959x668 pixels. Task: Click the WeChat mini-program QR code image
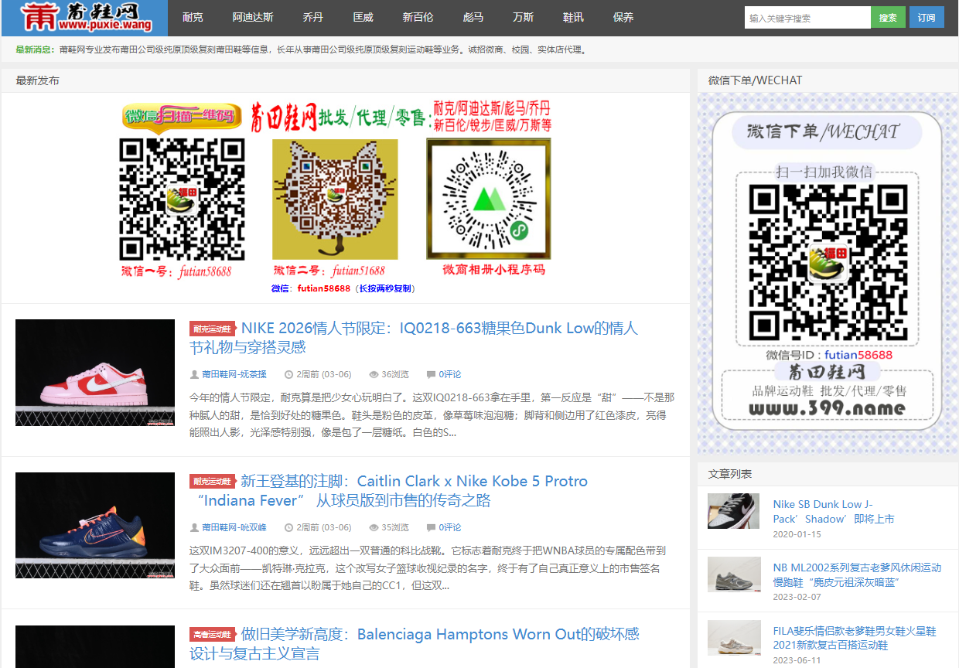click(x=488, y=199)
